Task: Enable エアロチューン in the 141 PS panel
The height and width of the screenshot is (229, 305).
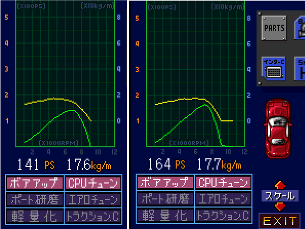Action: (93, 200)
